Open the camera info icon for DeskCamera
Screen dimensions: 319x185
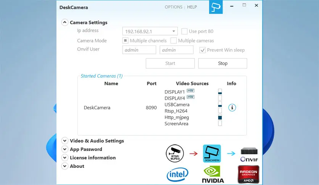pos(232,107)
